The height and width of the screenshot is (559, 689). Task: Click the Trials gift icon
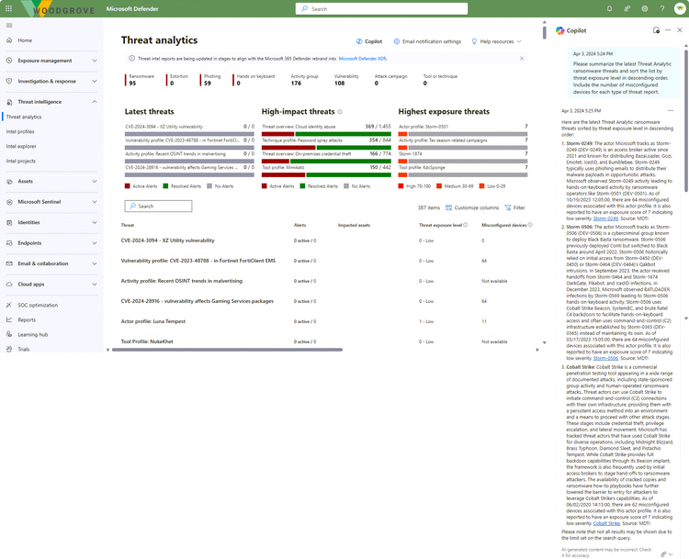9,349
